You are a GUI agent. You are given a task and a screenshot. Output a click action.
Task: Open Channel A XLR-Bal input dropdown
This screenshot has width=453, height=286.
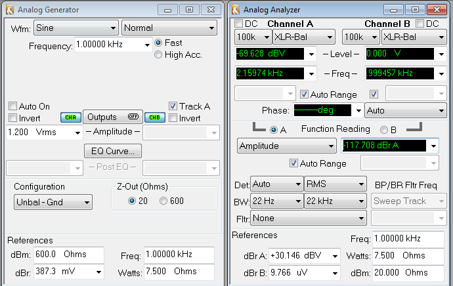pos(303,37)
